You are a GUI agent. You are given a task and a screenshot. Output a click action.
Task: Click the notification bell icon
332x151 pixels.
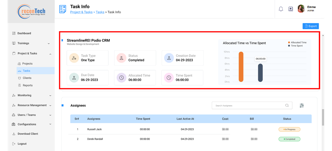coord(281,9)
